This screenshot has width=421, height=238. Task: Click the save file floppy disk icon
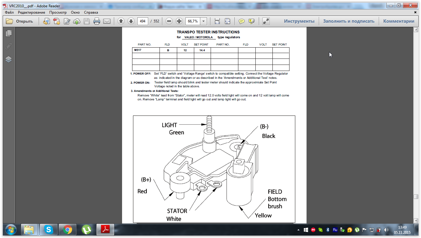click(87, 21)
